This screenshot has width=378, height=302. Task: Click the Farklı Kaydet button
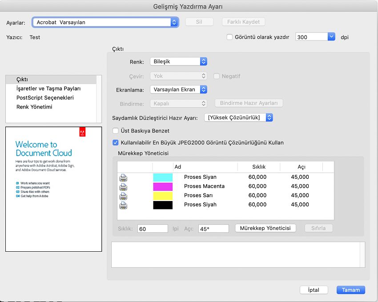(244, 22)
